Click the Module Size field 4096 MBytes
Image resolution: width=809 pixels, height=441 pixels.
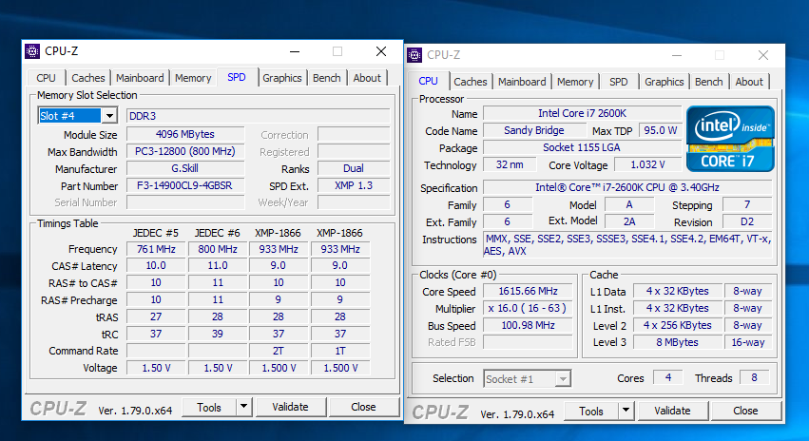pyautogui.click(x=185, y=134)
